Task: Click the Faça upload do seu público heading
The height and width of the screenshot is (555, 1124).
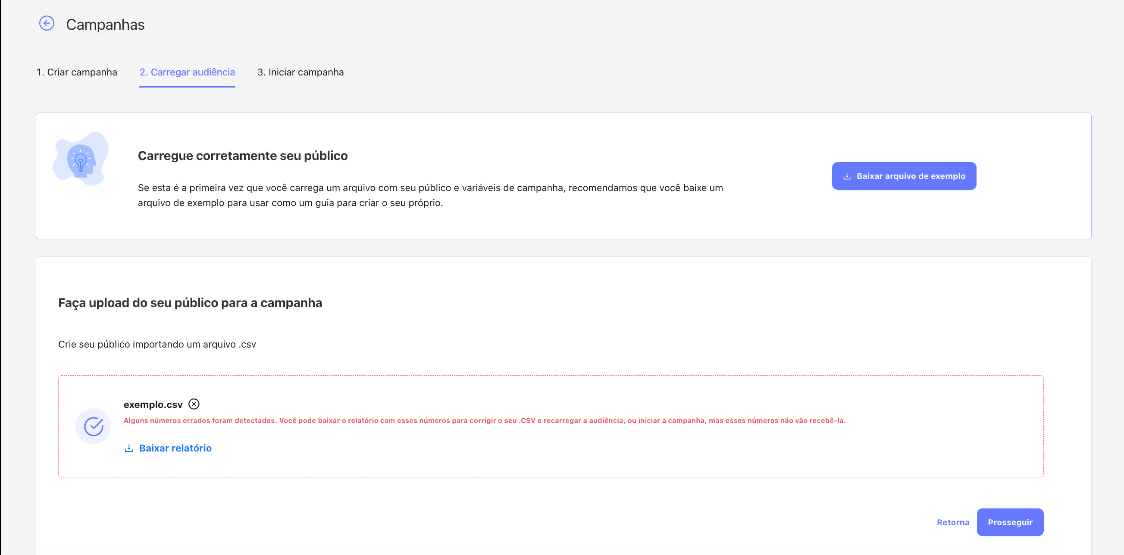Action: coord(190,303)
